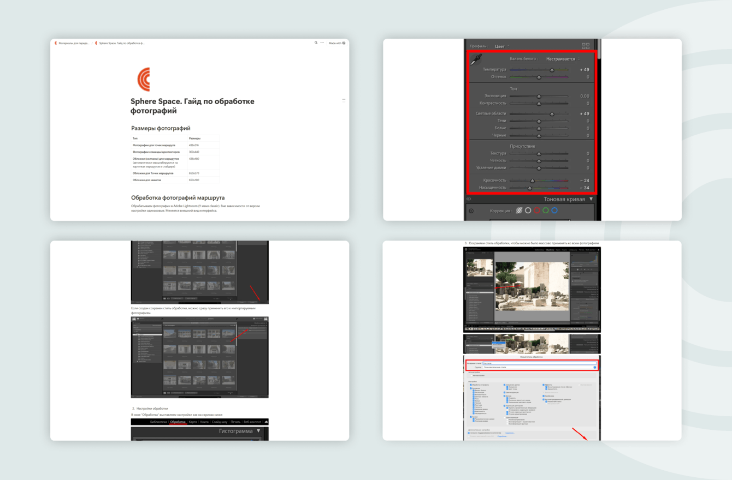Click the Экспозиция value 0,00

point(585,96)
